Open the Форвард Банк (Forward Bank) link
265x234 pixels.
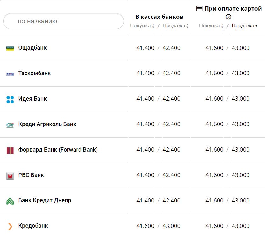coord(58,150)
